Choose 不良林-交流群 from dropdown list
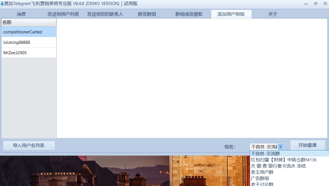 (x=289, y=153)
